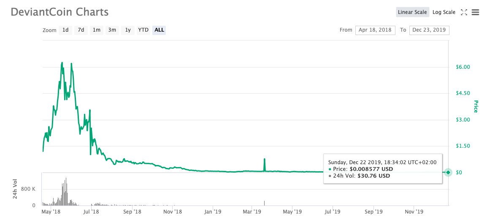Select the green price marker at chart end
The height and width of the screenshot is (219, 487).
point(448,172)
